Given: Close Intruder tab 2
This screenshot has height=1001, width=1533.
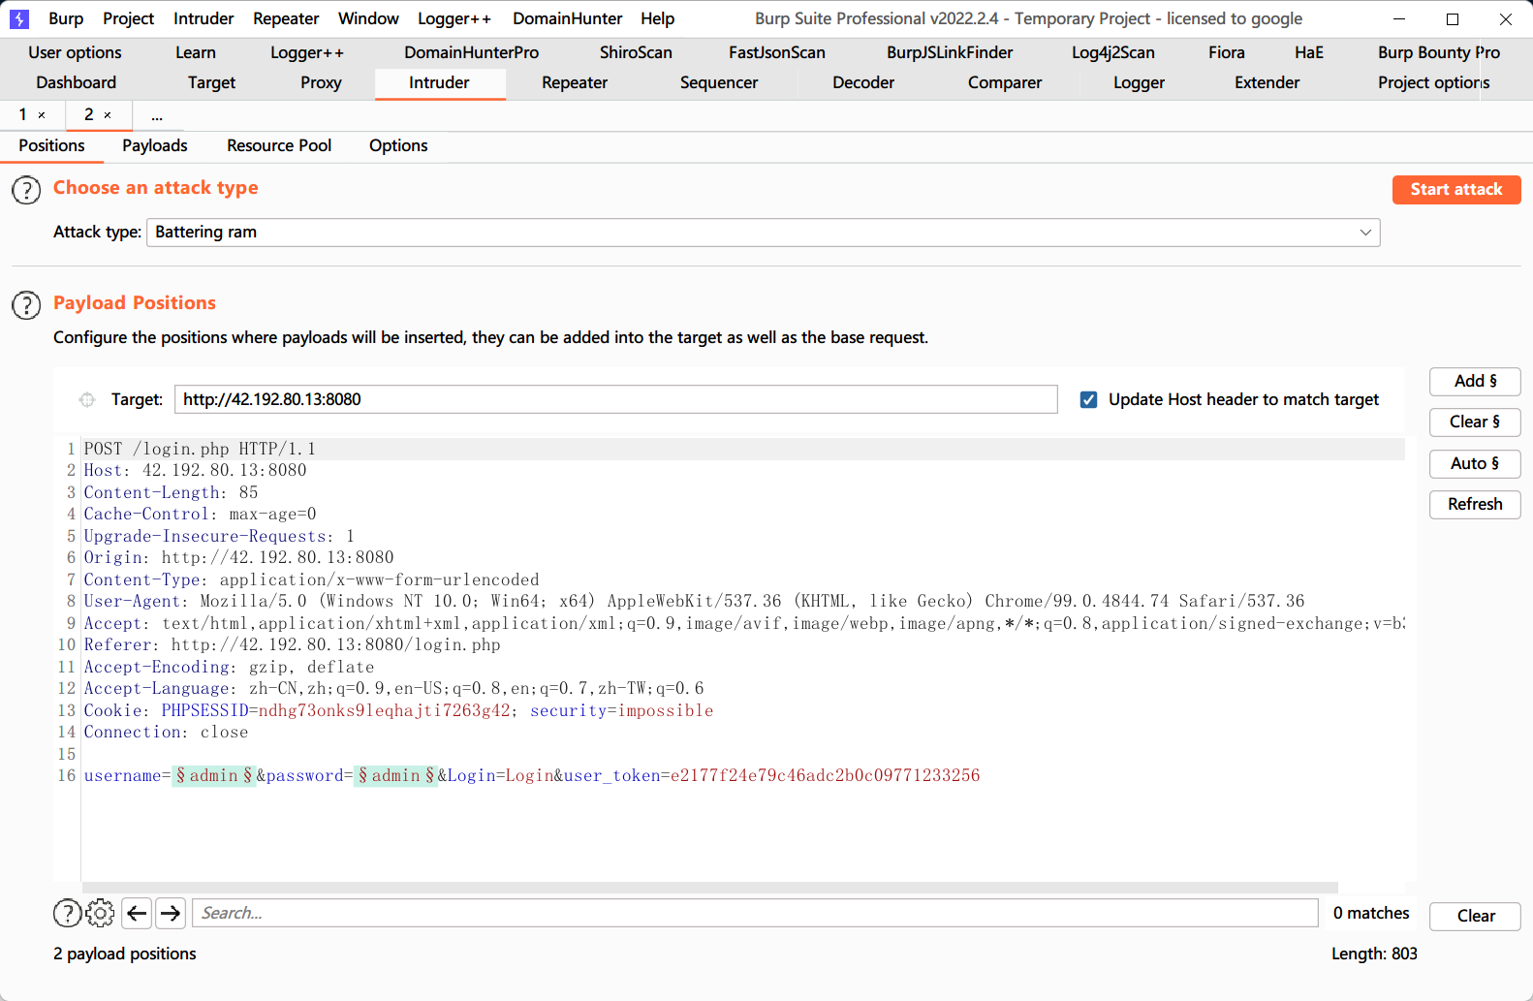Looking at the screenshot, I should point(108,115).
